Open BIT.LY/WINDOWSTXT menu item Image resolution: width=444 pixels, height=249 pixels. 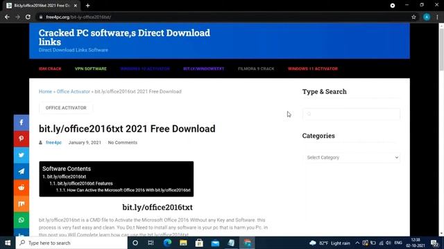[203, 68]
